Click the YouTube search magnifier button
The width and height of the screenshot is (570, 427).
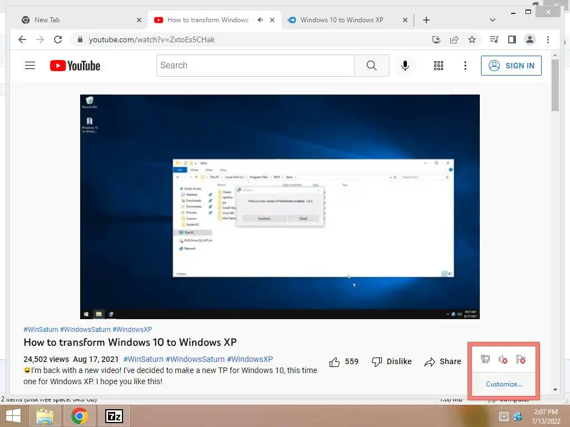(x=371, y=66)
